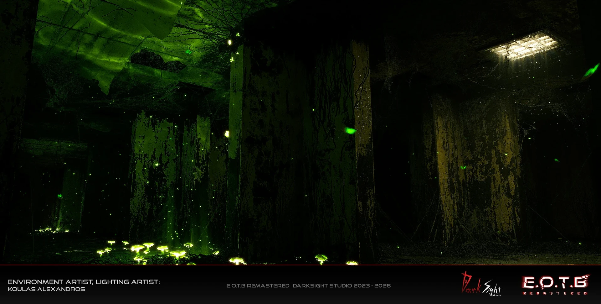Click the DarkSight Studio logo
This screenshot has width=601, height=304.
(x=481, y=284)
